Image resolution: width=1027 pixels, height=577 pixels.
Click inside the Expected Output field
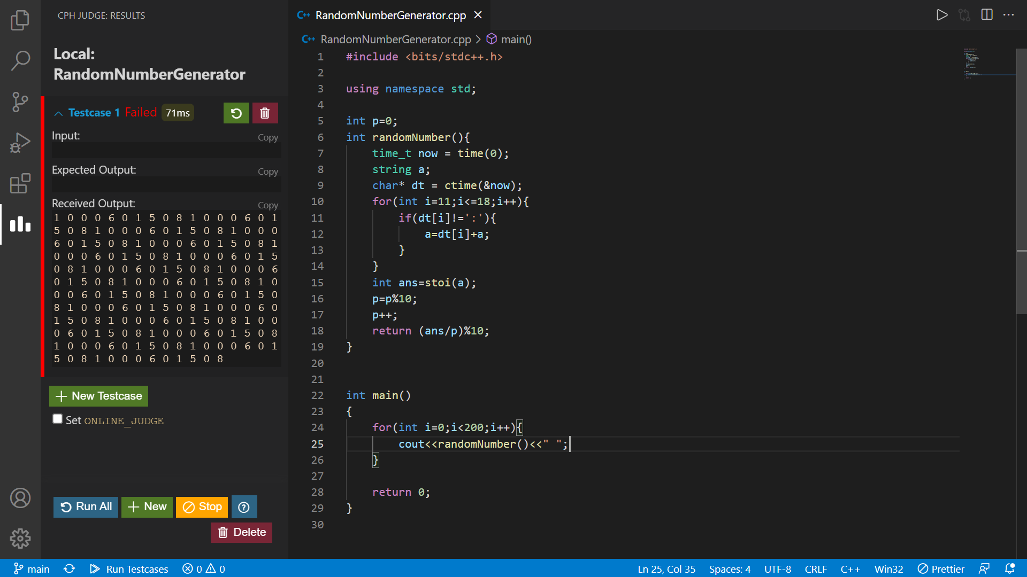pyautogui.click(x=166, y=184)
